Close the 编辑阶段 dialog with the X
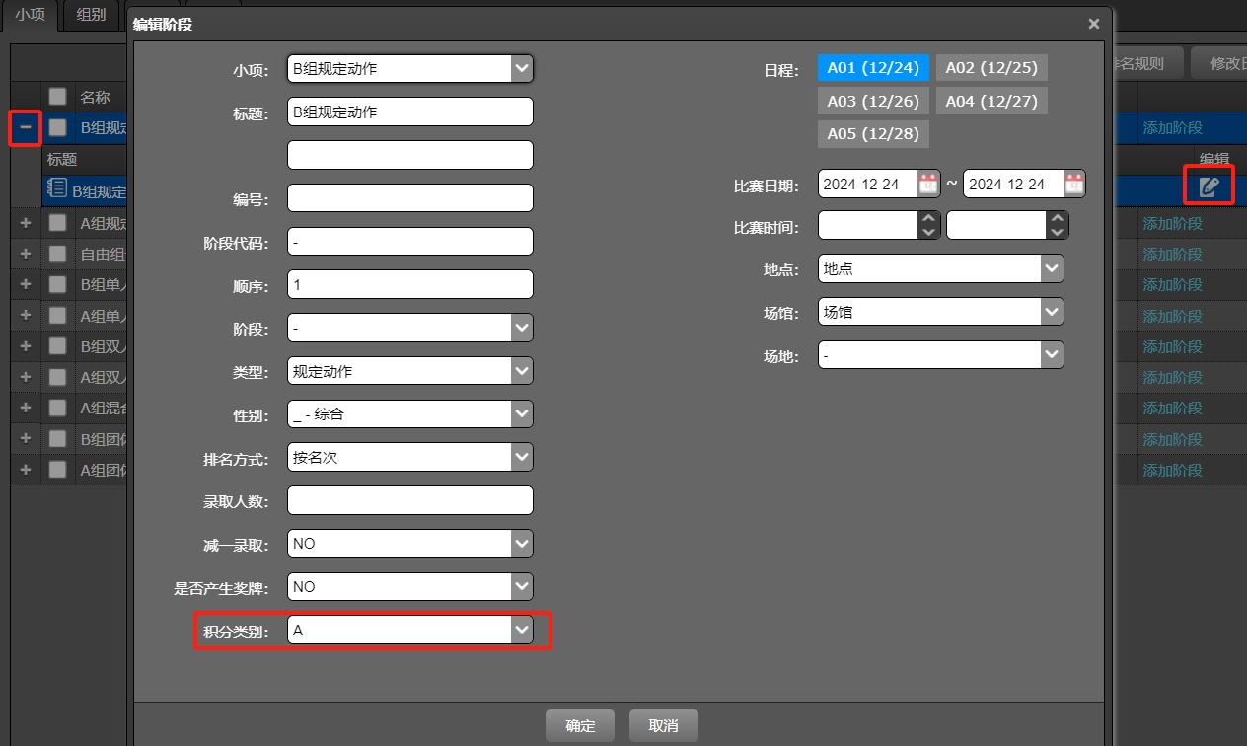Image resolution: width=1247 pixels, height=746 pixels. (1093, 24)
